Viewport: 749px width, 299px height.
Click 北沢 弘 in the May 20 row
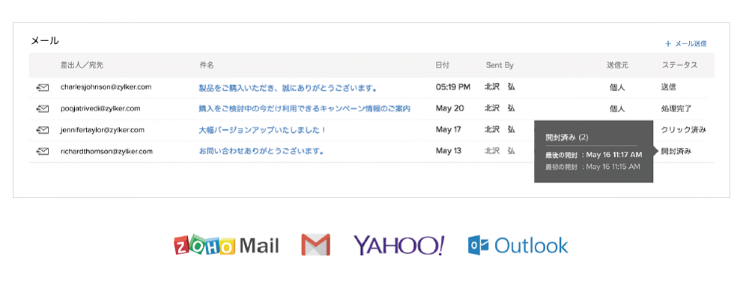click(500, 108)
